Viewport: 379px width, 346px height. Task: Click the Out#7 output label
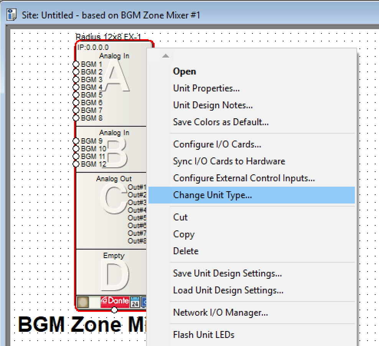[x=137, y=233]
